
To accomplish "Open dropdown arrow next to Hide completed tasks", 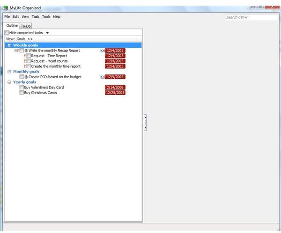I will 47,33.
